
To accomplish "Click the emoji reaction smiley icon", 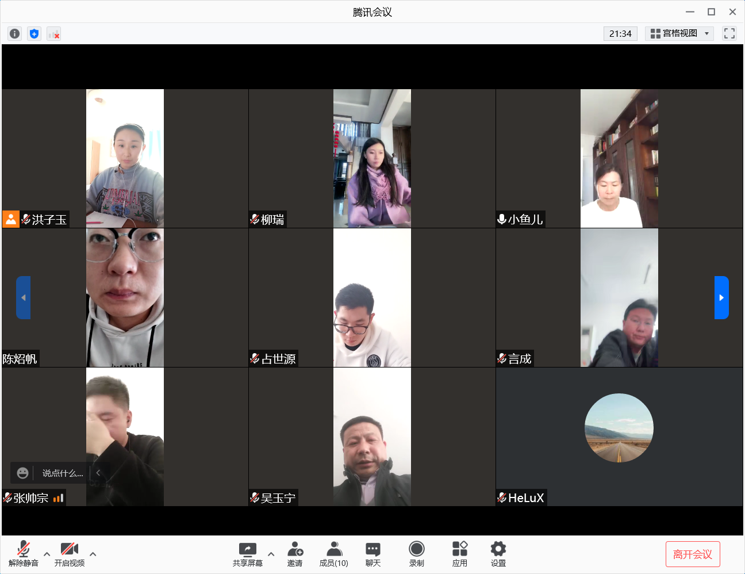I will [x=23, y=473].
